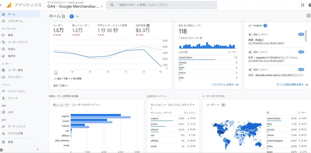Click the admin gear icon
Image resolution: width=311 pixels, height=153 pixels.
coord(3,142)
